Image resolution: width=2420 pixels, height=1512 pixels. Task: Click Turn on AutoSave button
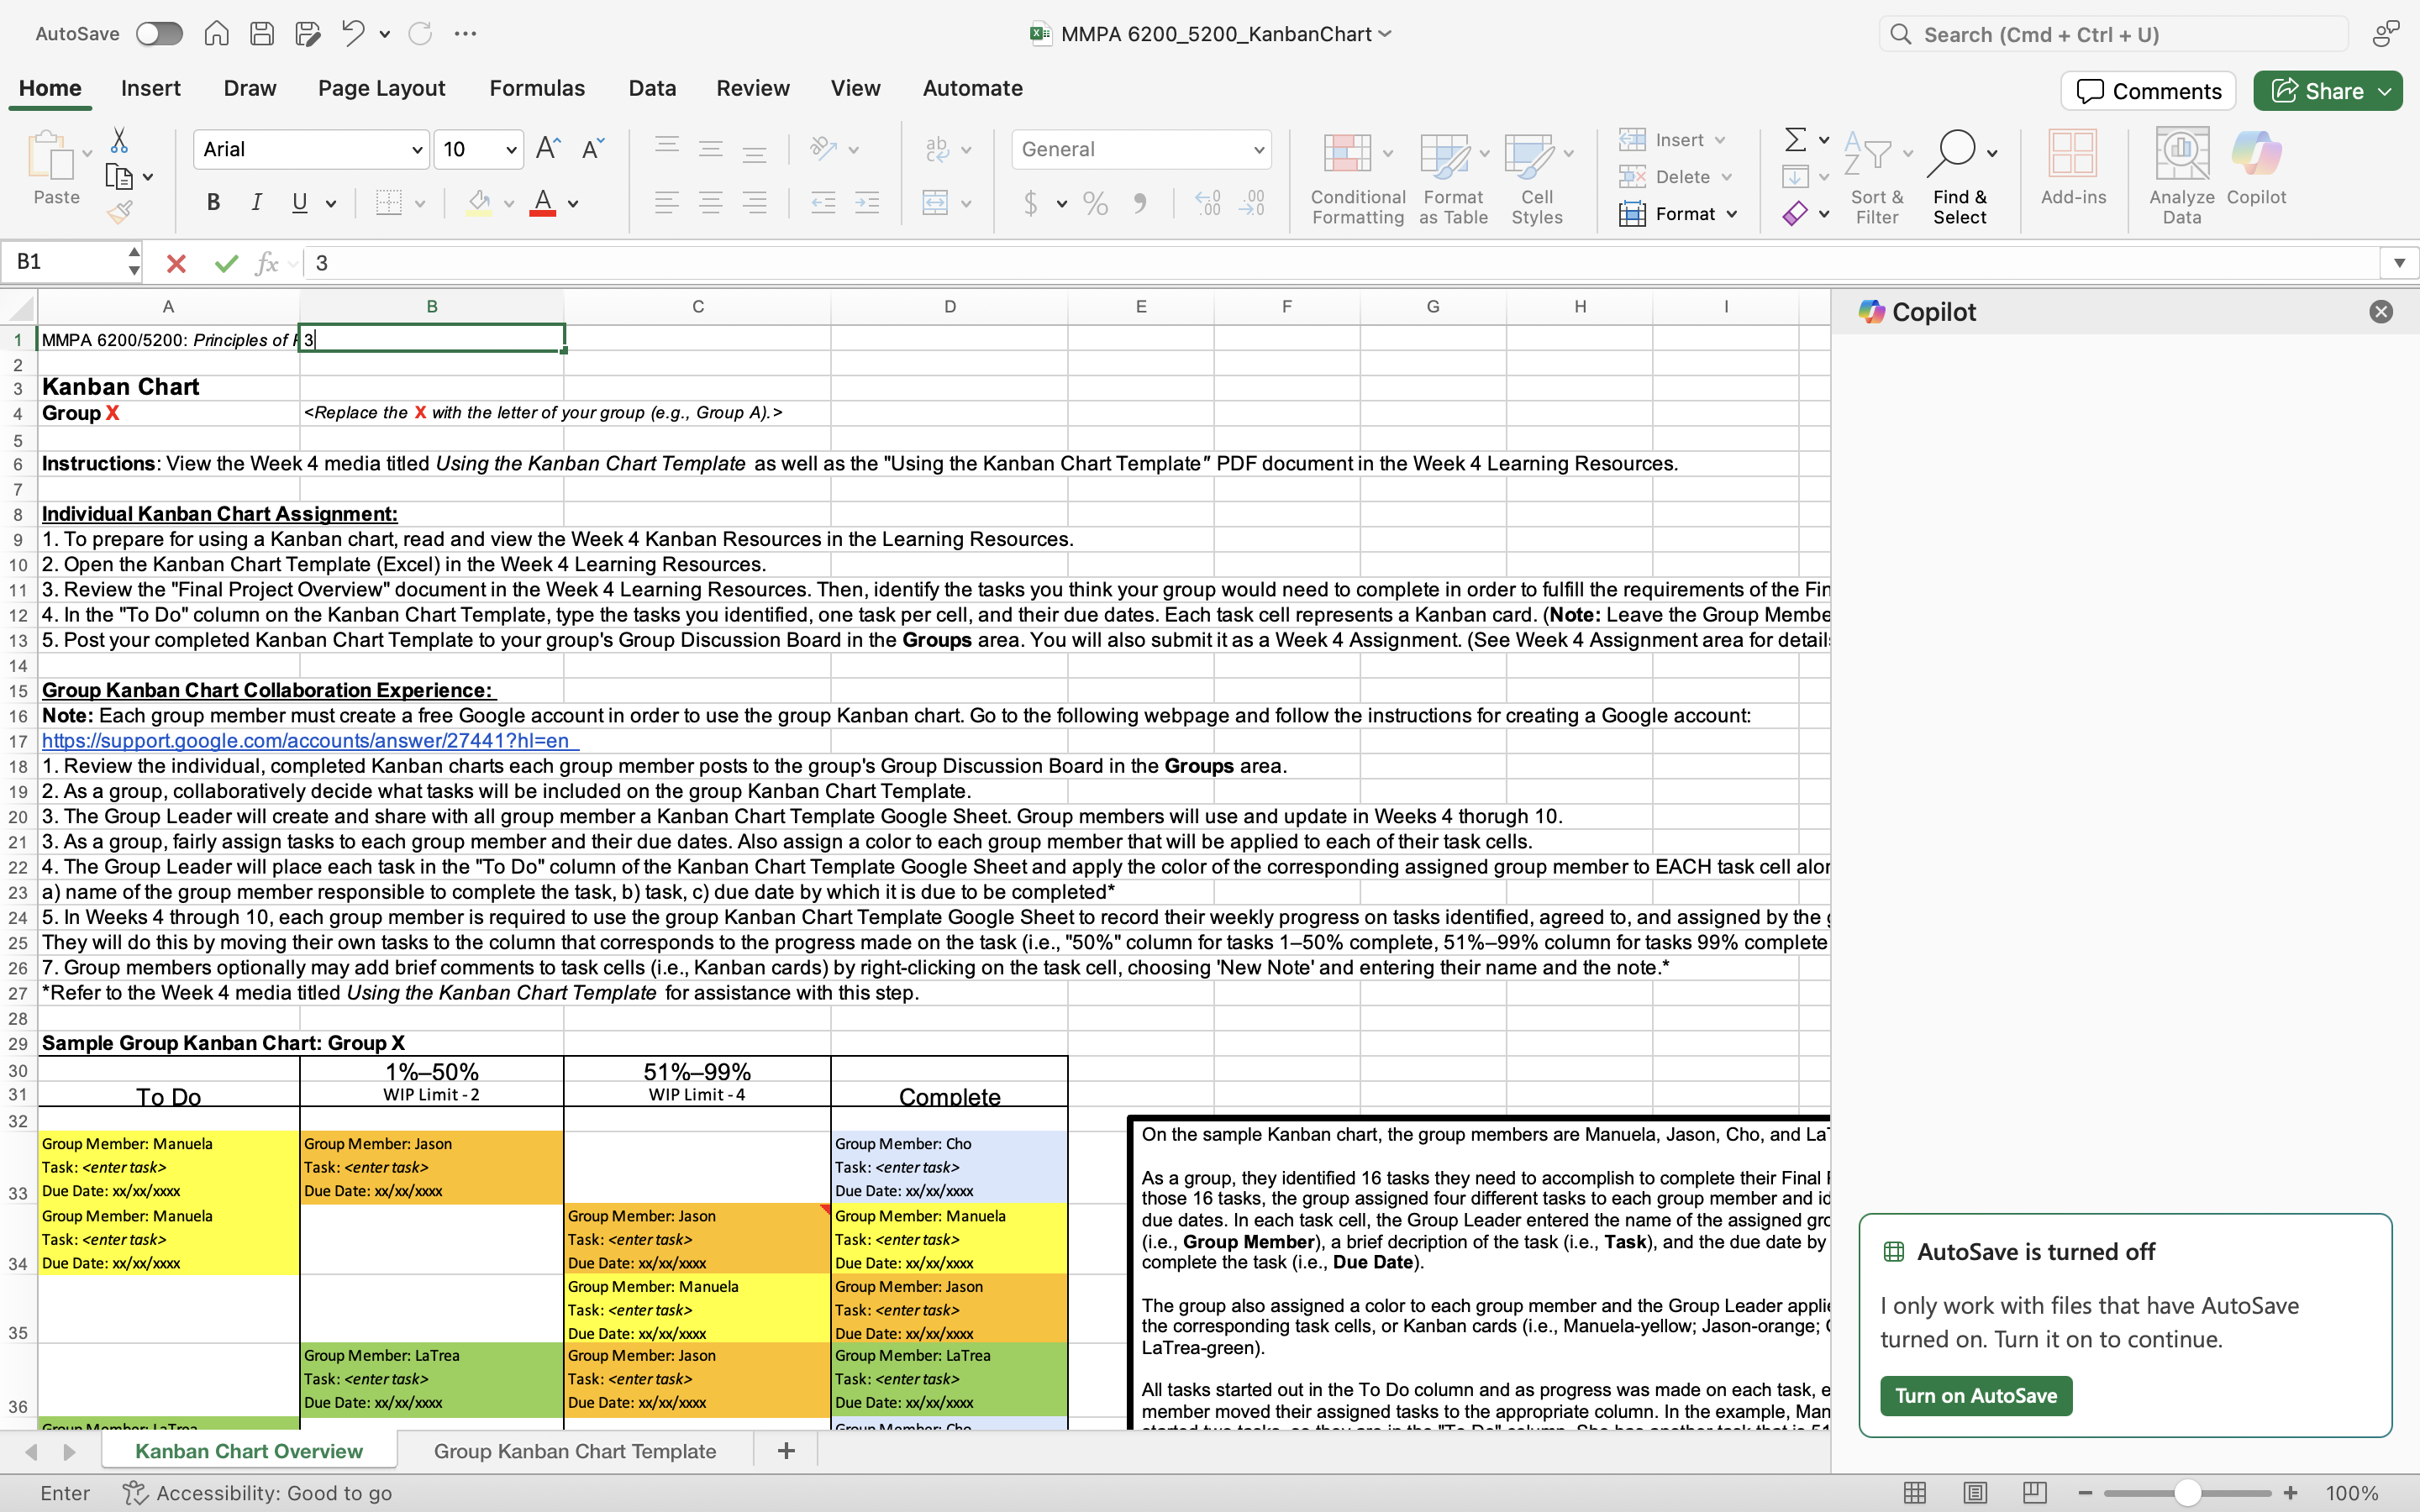point(1975,1396)
